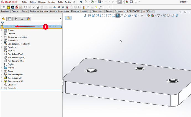Switch to the Evaluer tab
This screenshot has height=117, width=191.
click(109, 11)
